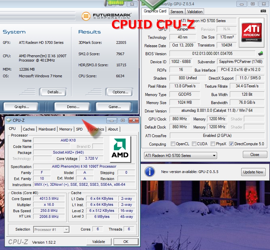Enable the CUDA checkbox

click(x=194, y=144)
